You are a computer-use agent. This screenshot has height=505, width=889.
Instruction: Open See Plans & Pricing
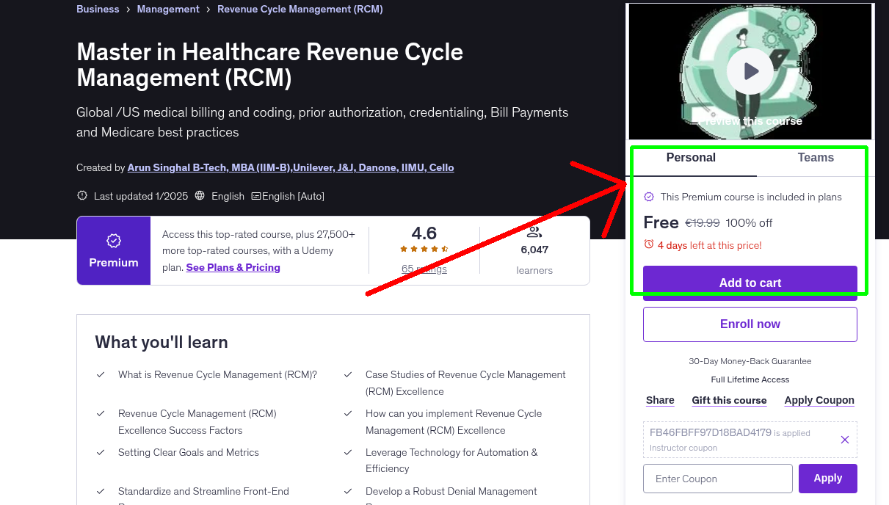point(233,267)
